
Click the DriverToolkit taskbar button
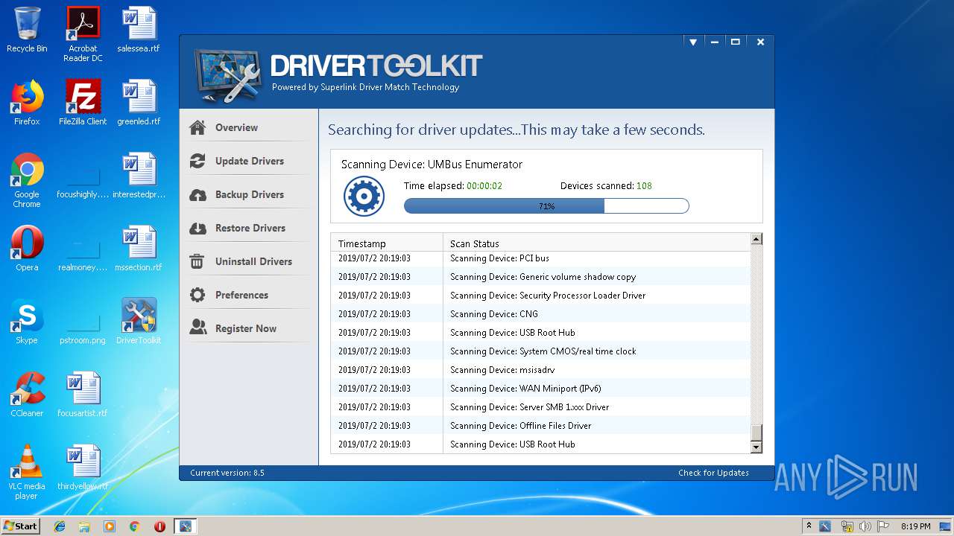[x=184, y=526]
